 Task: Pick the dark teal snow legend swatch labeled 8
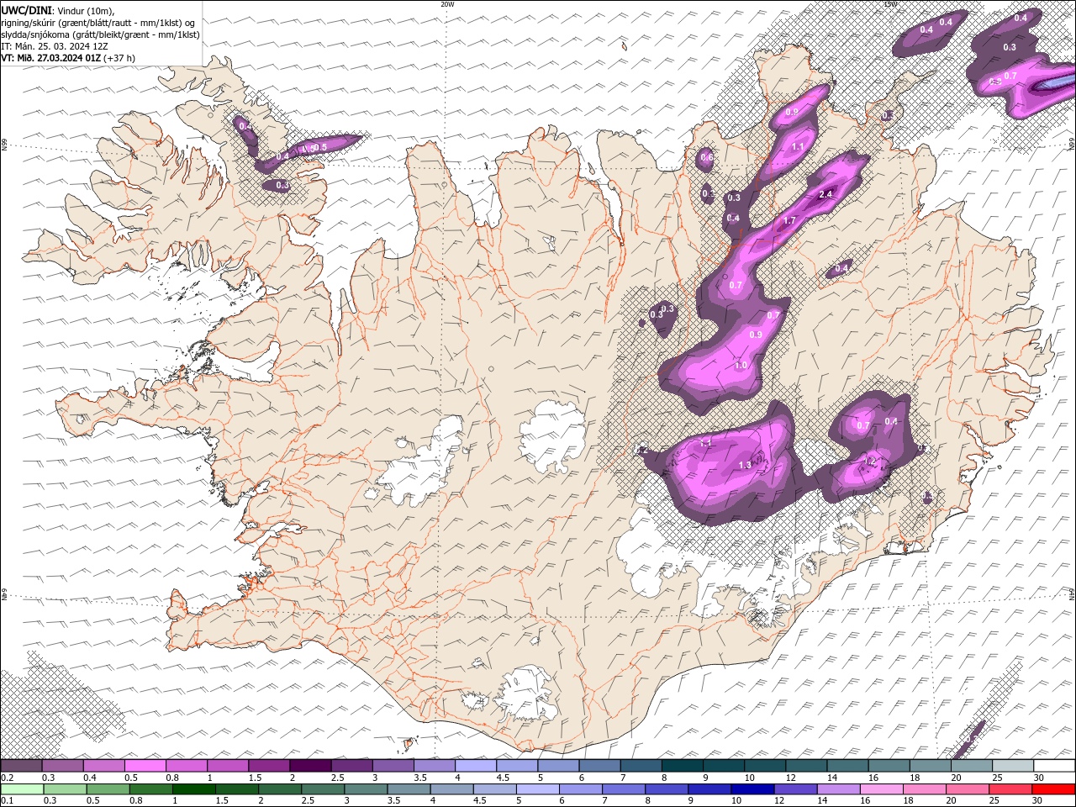pos(683,766)
